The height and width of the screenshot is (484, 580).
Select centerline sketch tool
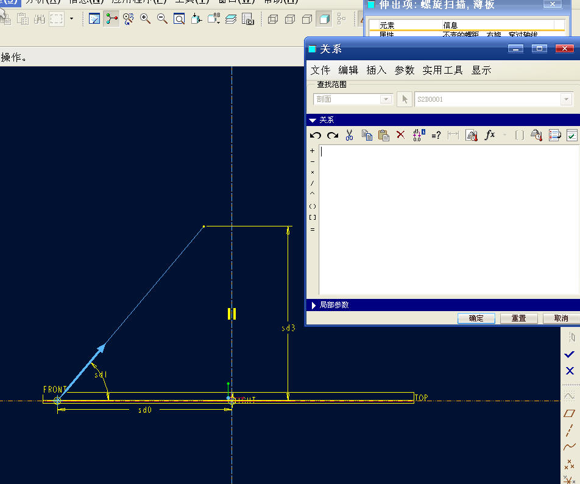[x=570, y=430]
